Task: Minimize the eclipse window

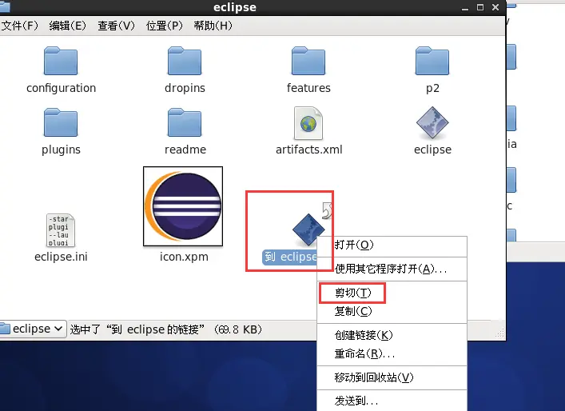Action: click(465, 7)
